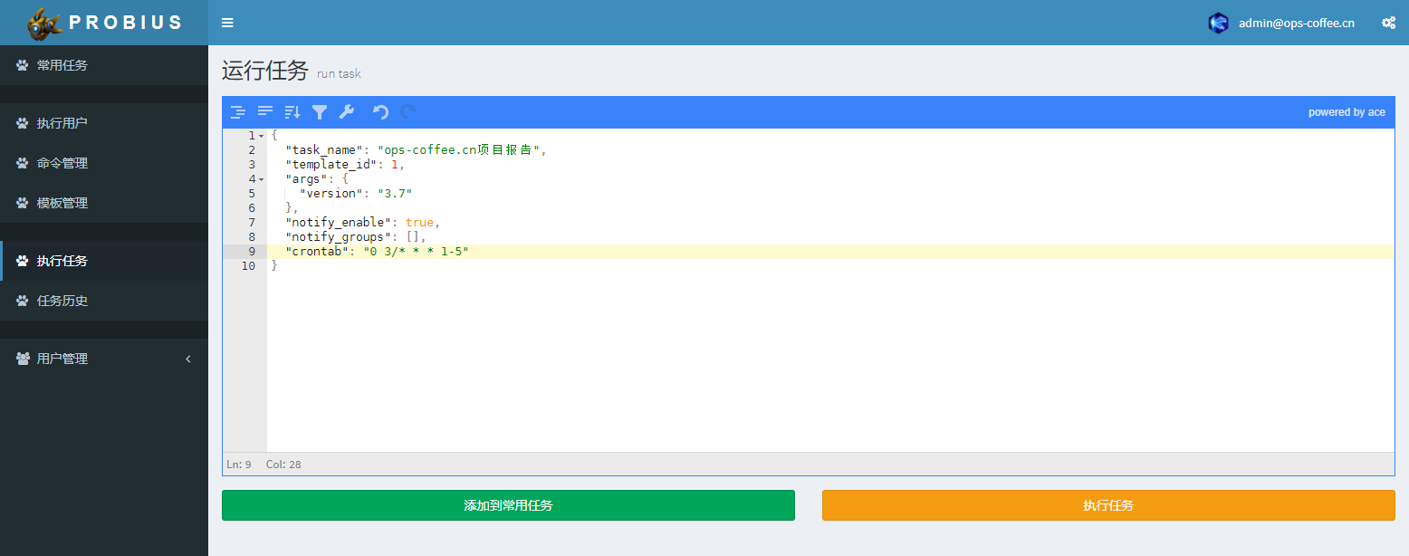Collapse the root object fold arrow on line 1
The width and height of the screenshot is (1409, 556).
262,136
